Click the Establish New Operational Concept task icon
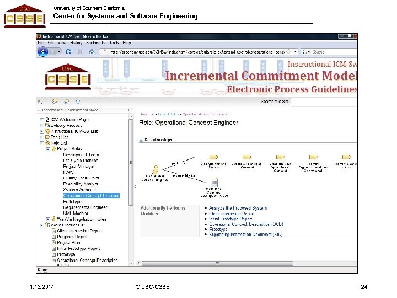Image resolution: width=397 pixels, height=298 pixels. (x=280, y=157)
